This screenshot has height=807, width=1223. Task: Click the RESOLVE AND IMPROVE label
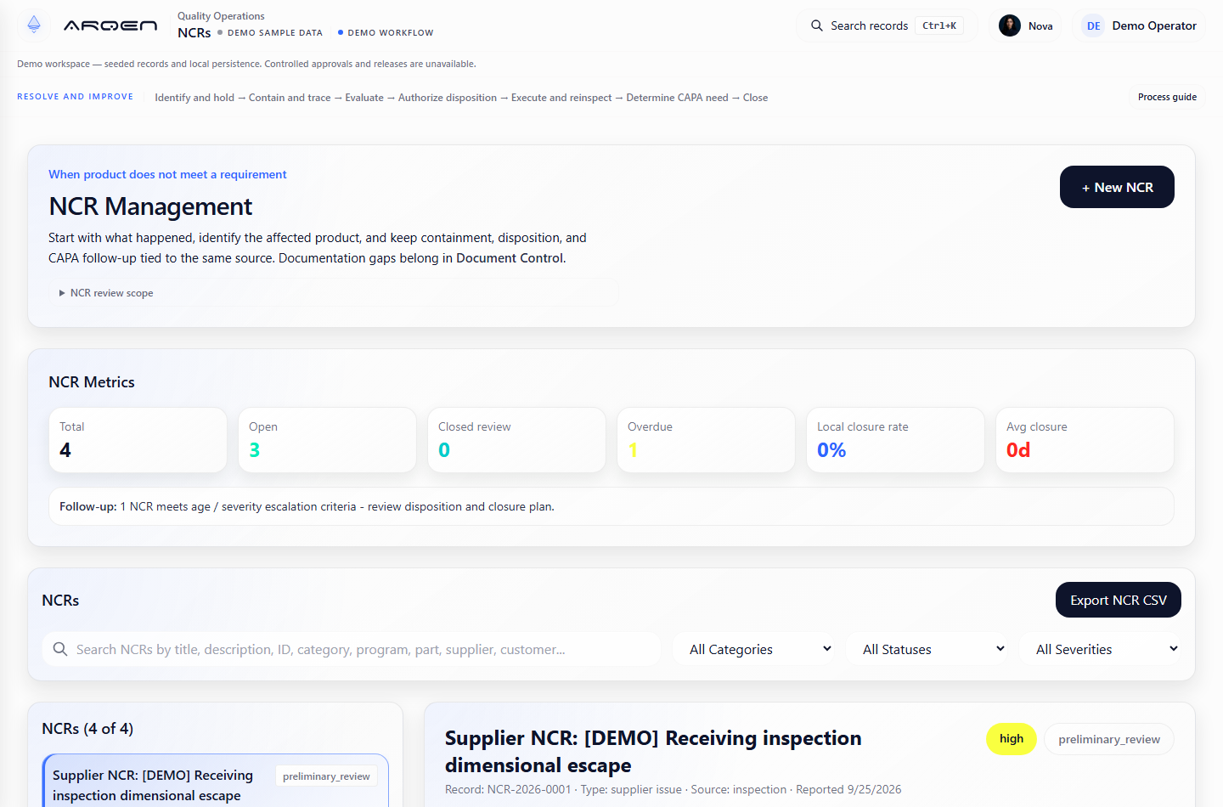pyautogui.click(x=76, y=97)
